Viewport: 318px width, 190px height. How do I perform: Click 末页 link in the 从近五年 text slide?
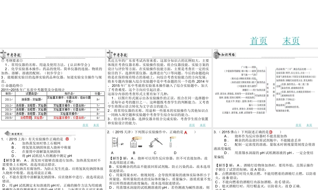click(203, 125)
